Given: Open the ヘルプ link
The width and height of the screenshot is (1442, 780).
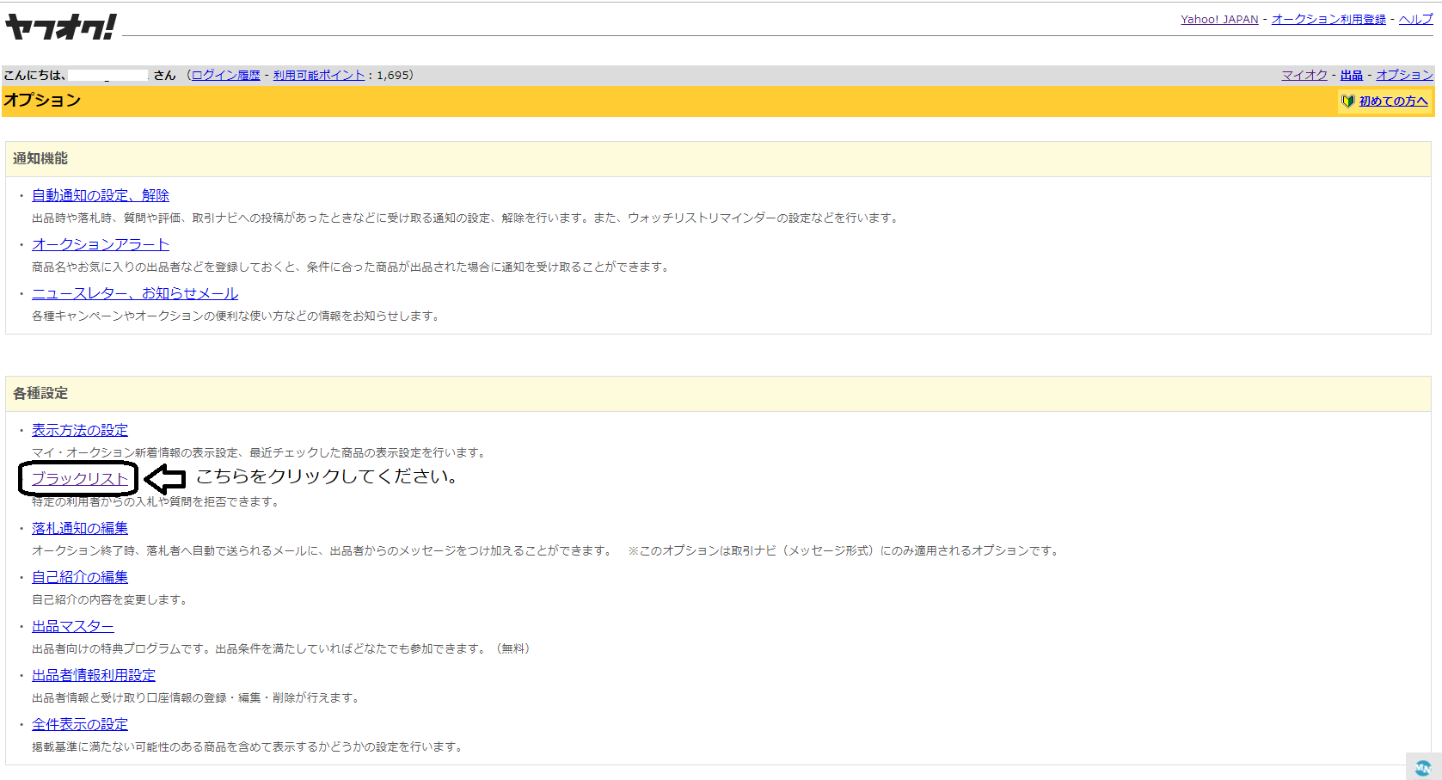Looking at the screenshot, I should click(1415, 19).
